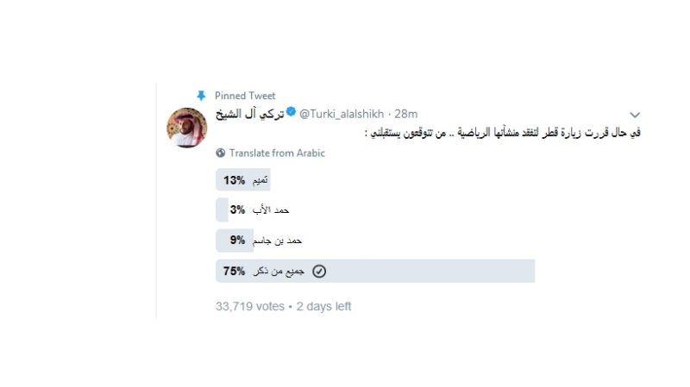Select the poll option تميم
This screenshot has width=690, height=387.
(375, 180)
